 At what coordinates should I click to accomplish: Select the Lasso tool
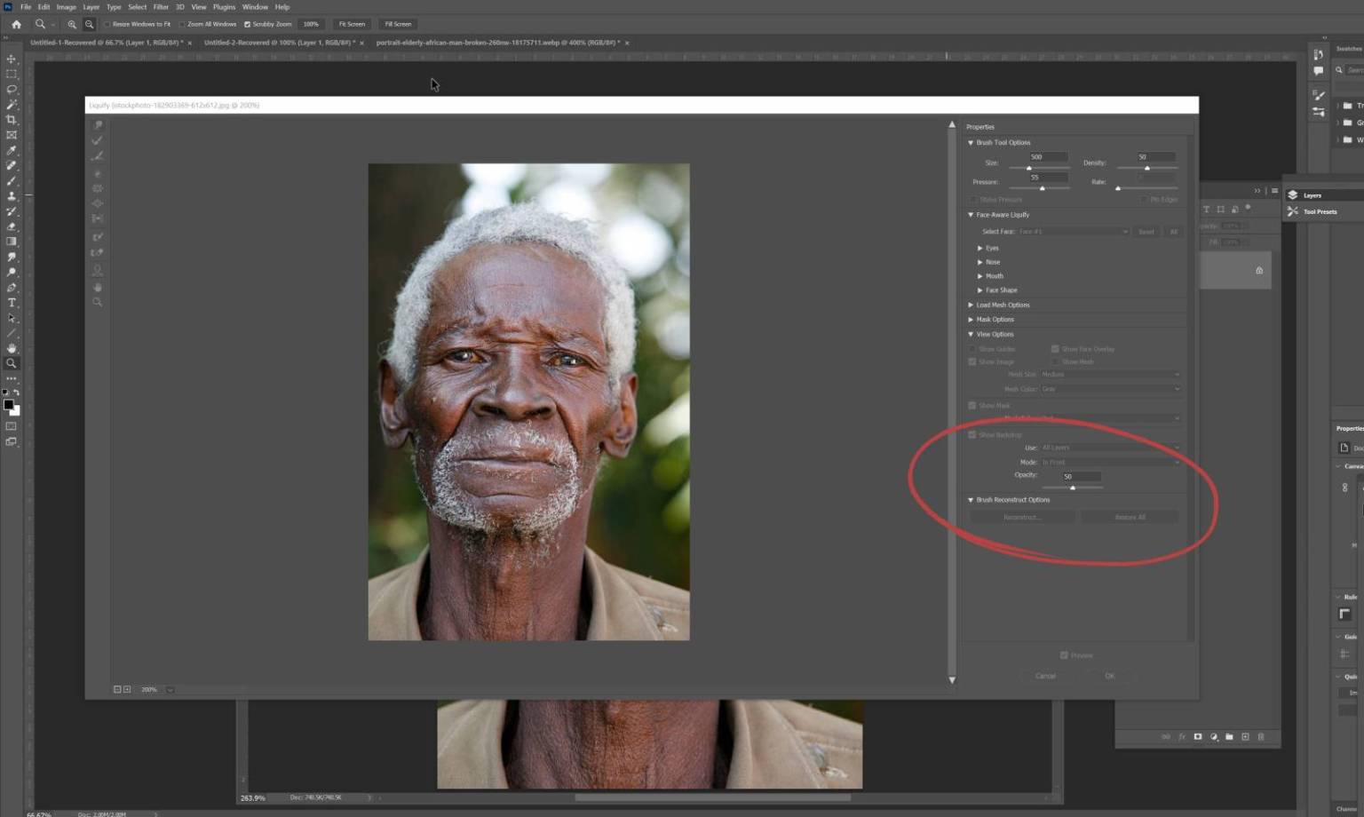pos(12,89)
